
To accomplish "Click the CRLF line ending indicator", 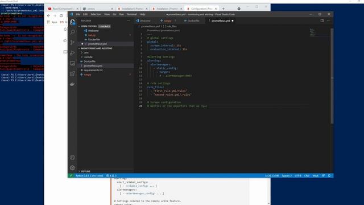I will pos(307,176).
